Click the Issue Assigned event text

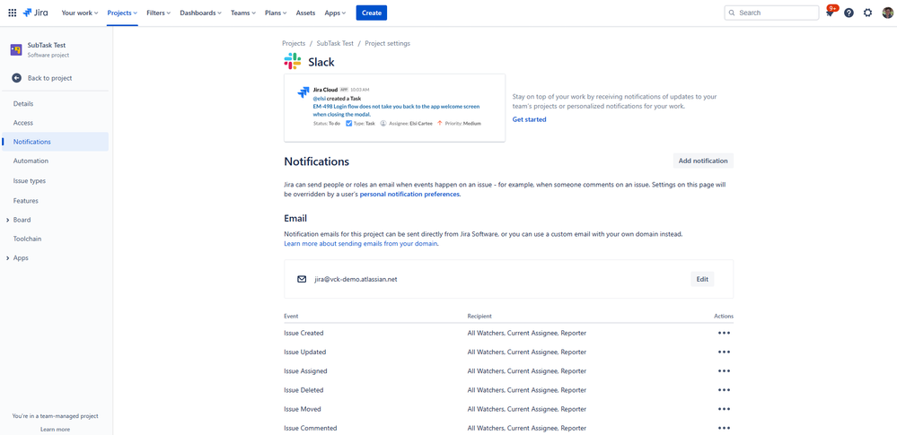tap(305, 371)
